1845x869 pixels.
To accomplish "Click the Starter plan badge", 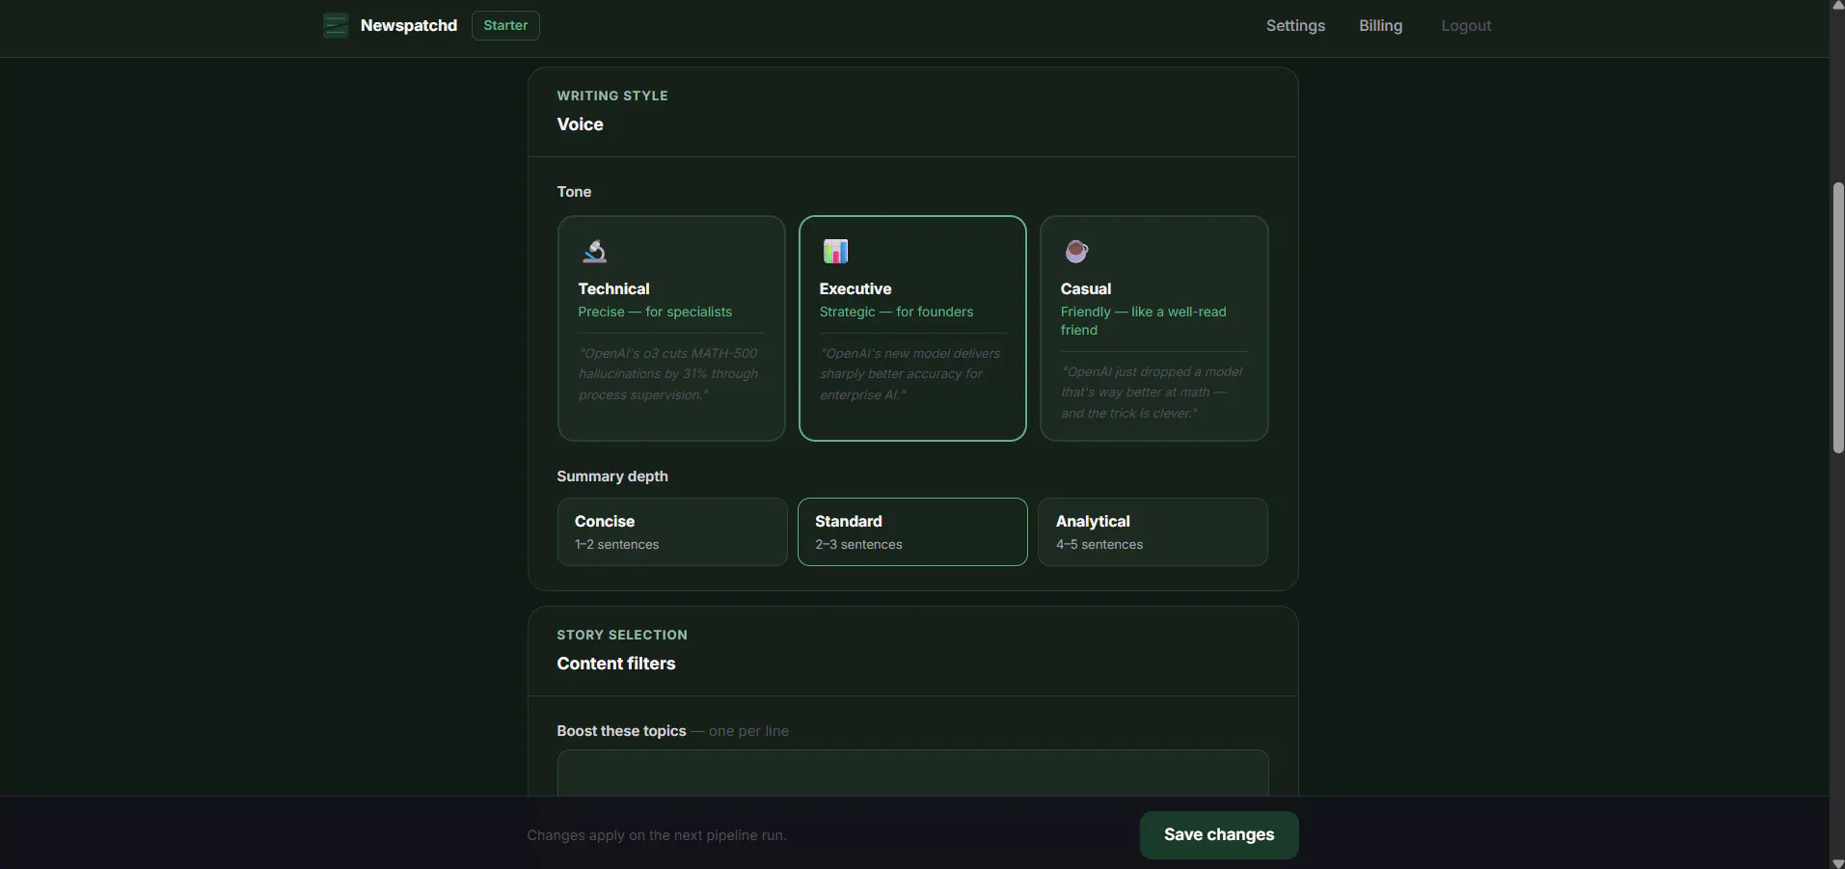I will point(505,26).
